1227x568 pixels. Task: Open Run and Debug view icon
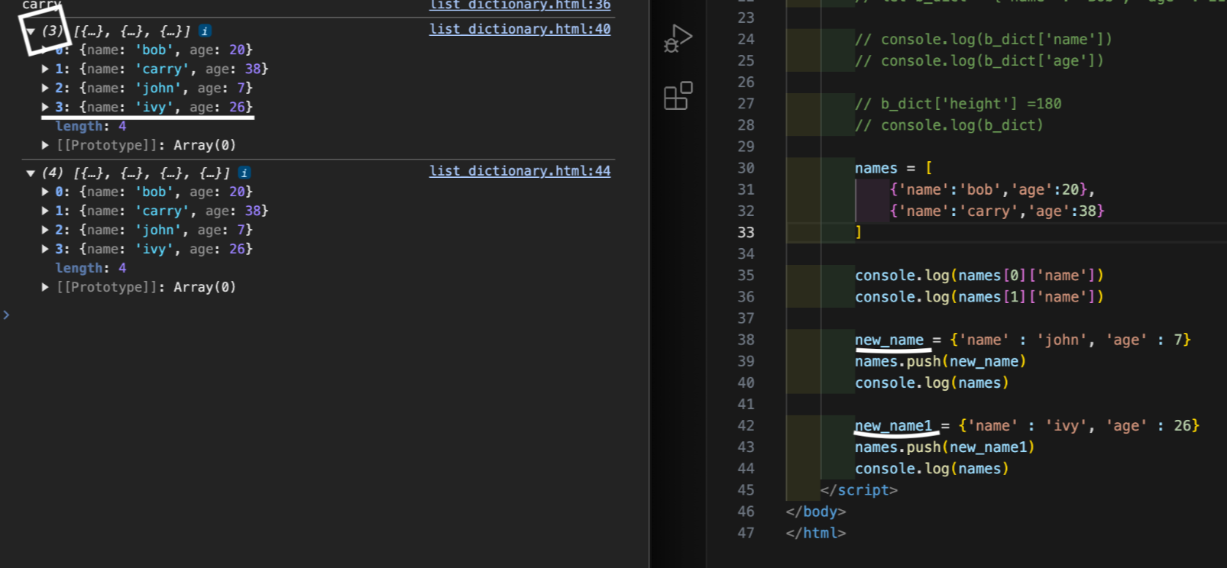[x=678, y=38]
